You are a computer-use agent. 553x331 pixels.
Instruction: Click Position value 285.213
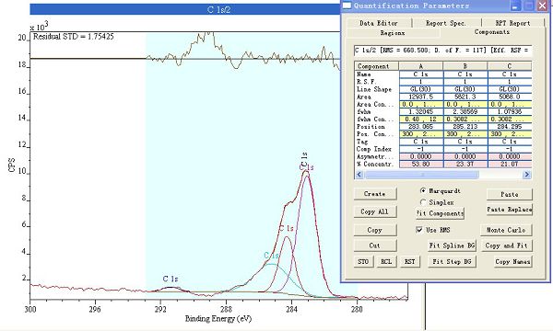pyautogui.click(x=465, y=127)
